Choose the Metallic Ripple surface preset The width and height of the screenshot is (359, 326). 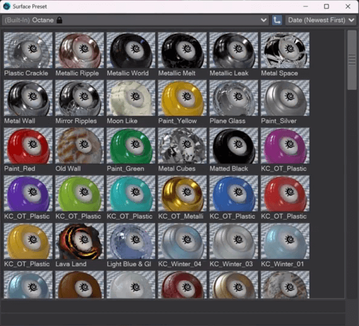[79, 50]
